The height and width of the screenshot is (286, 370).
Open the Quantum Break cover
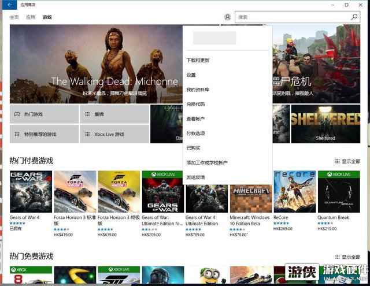[339, 192]
